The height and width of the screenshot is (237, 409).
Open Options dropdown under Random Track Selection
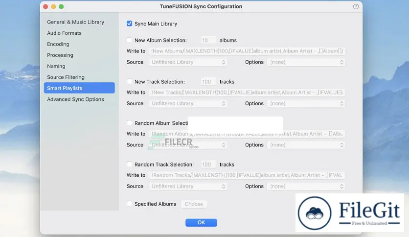(306, 186)
